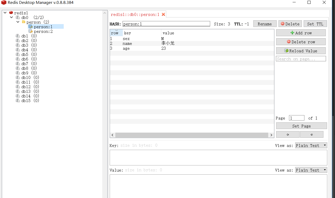Click the db5 database icon

coord(18,54)
